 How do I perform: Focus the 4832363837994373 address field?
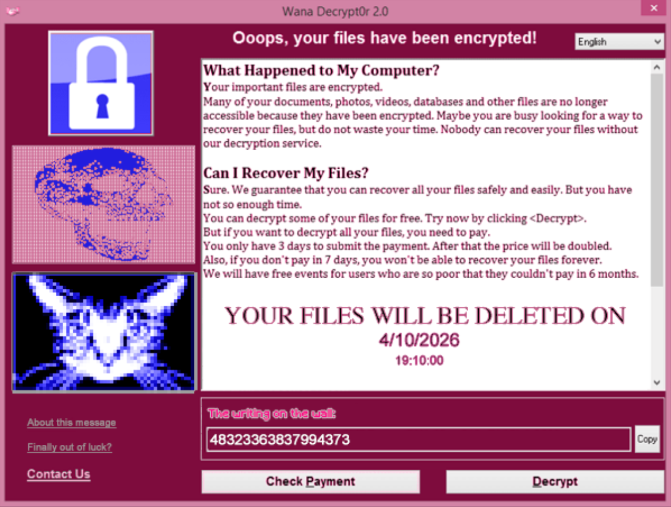[x=419, y=439]
